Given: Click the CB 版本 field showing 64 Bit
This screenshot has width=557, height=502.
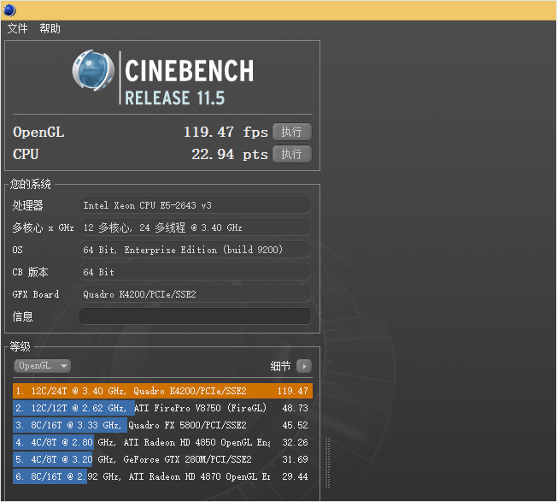Looking at the screenshot, I should pyautogui.click(x=195, y=272).
